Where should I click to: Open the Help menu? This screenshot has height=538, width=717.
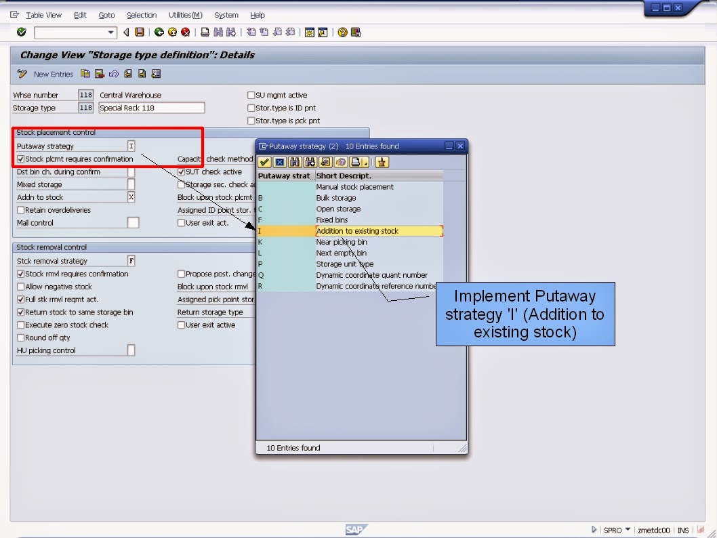(258, 15)
